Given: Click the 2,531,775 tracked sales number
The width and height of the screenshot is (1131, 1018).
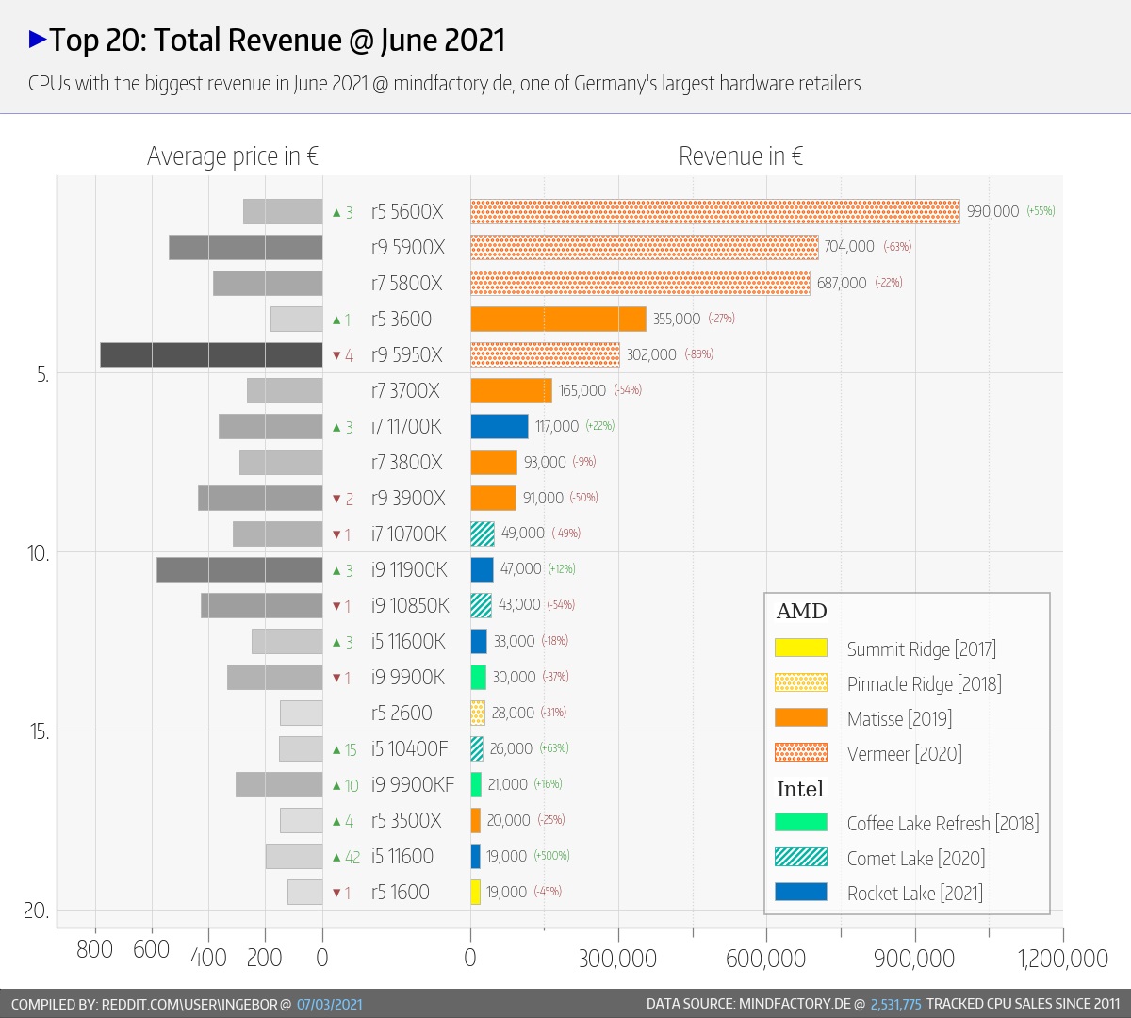Looking at the screenshot, I should [895, 1004].
